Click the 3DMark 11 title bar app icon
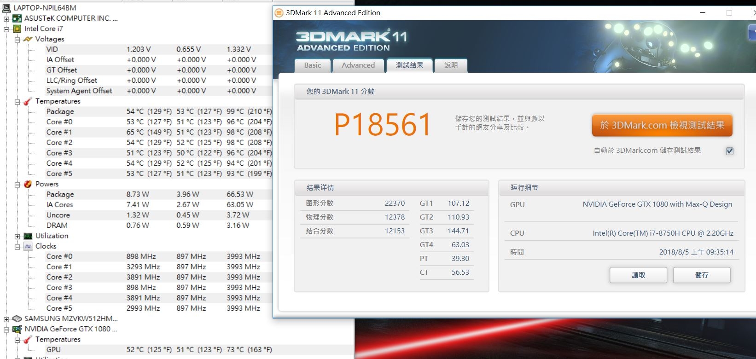Viewport: 756px width, 359px height. pos(279,13)
